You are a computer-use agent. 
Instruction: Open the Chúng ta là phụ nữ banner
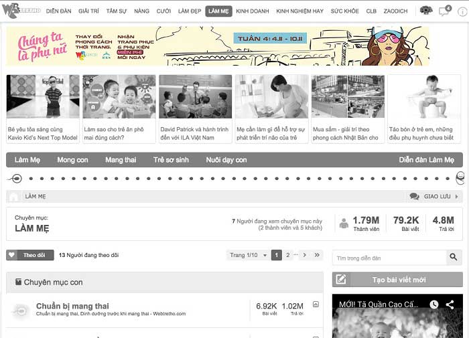click(218, 46)
